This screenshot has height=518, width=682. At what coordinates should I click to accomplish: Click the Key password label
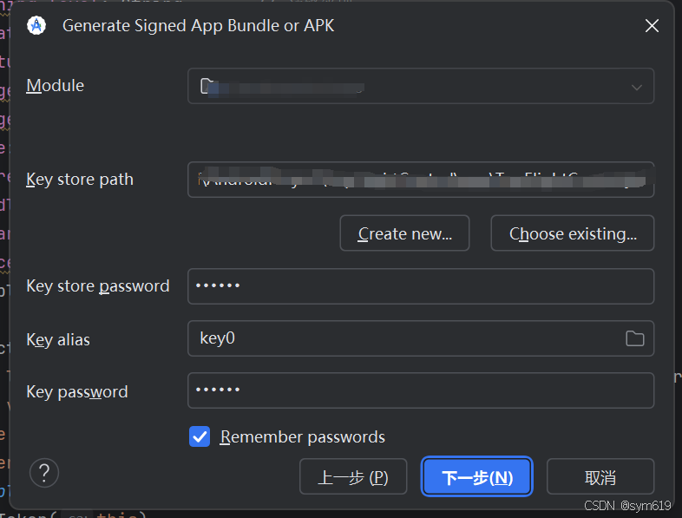pyautogui.click(x=77, y=392)
